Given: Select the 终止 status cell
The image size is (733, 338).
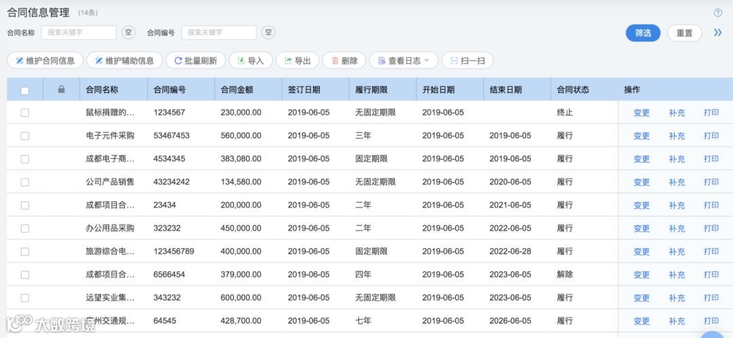Looking at the screenshot, I should click(565, 113).
